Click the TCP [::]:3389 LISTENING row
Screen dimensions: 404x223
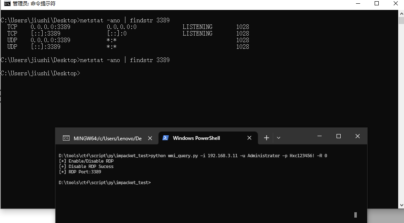[128, 34]
